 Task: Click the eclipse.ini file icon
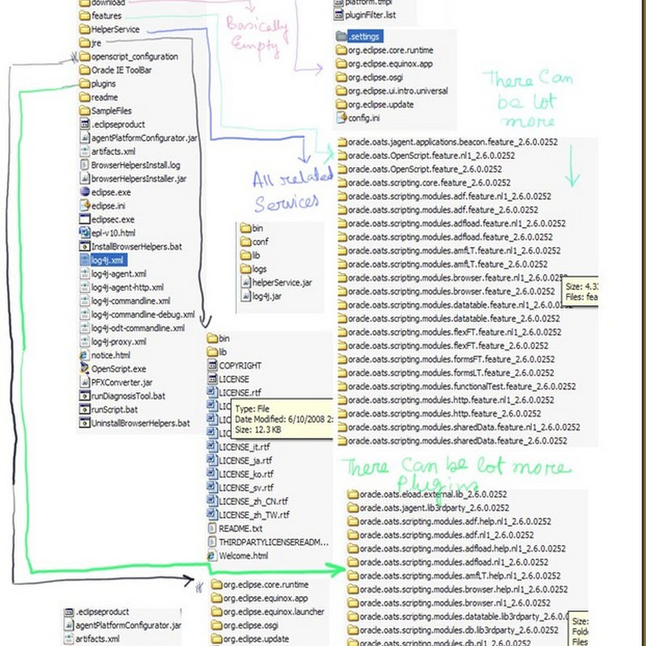coord(85,206)
